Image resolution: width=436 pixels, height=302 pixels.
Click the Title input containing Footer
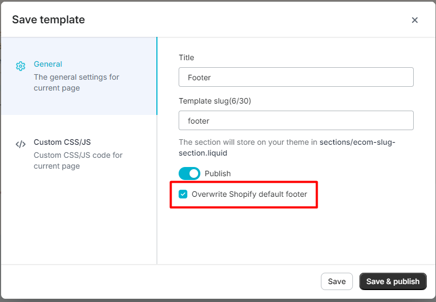point(296,77)
